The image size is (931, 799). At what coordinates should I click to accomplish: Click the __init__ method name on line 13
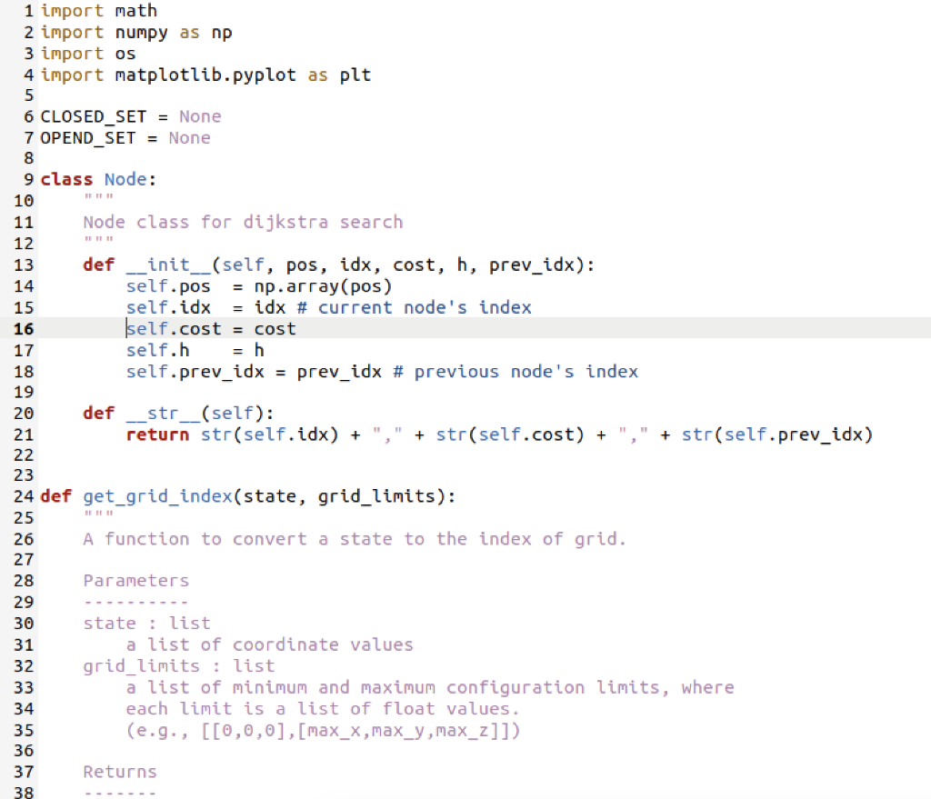164,265
